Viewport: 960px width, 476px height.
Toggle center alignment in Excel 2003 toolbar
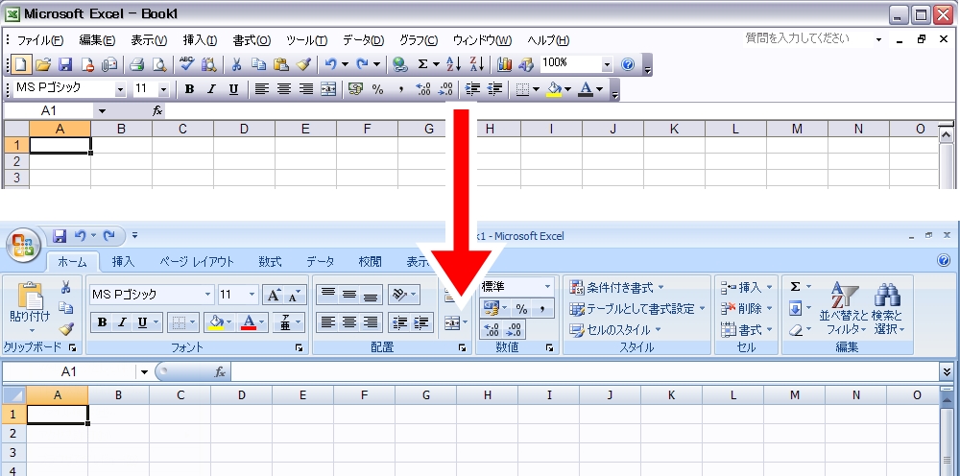click(x=283, y=89)
